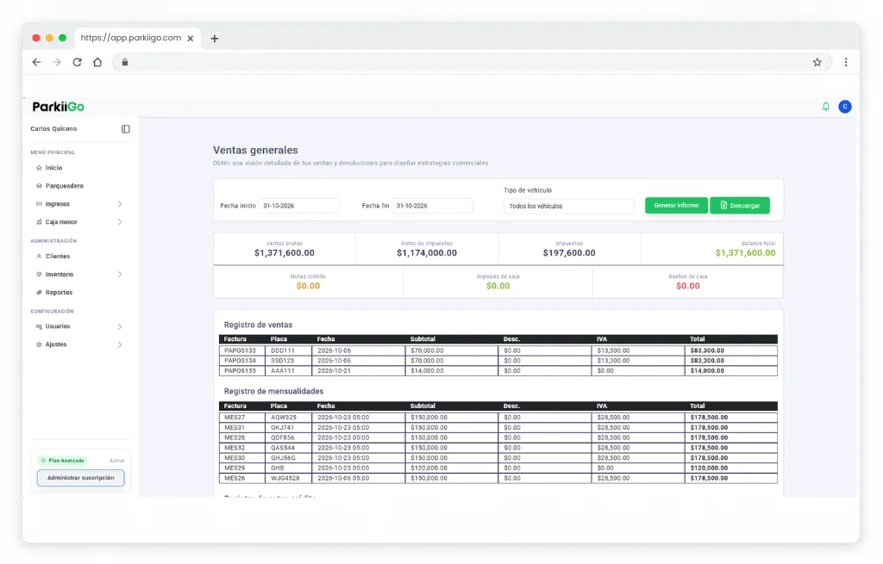
Task: Click Antes de impuestos $1,174,000.00 value
Action: pyautogui.click(x=427, y=253)
